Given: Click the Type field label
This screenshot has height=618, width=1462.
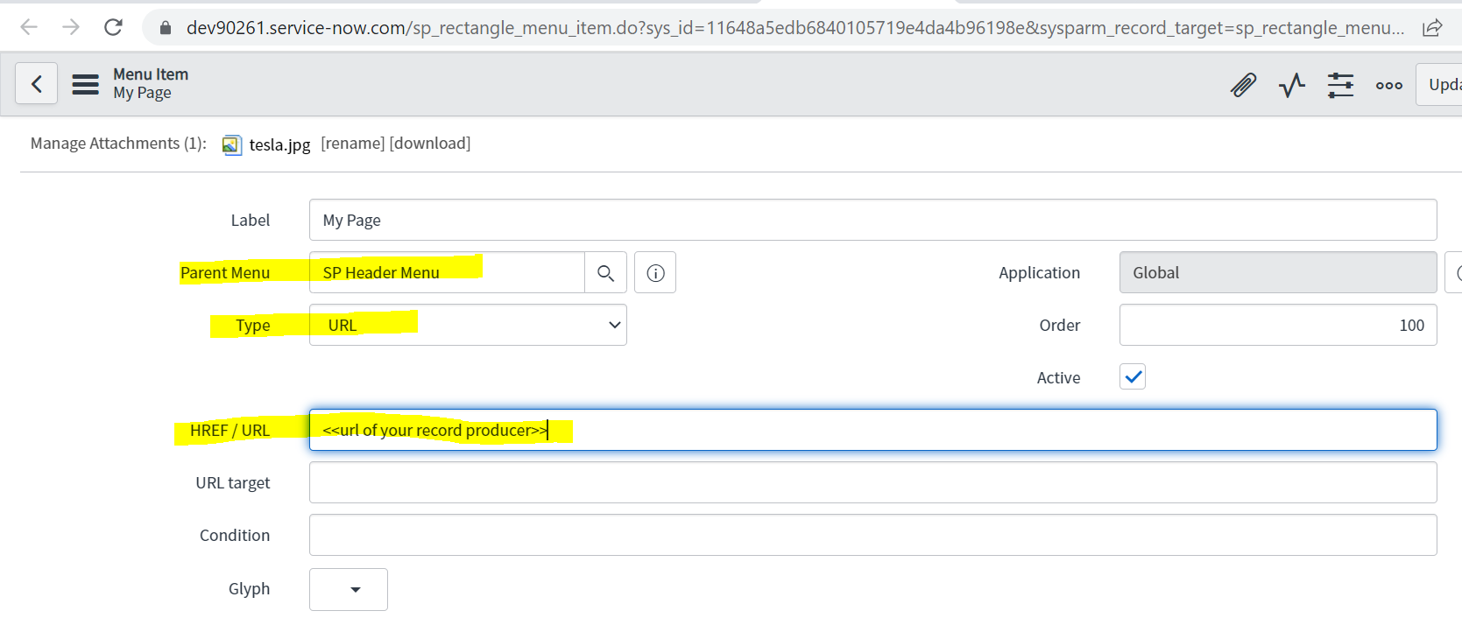Looking at the screenshot, I should (x=252, y=325).
